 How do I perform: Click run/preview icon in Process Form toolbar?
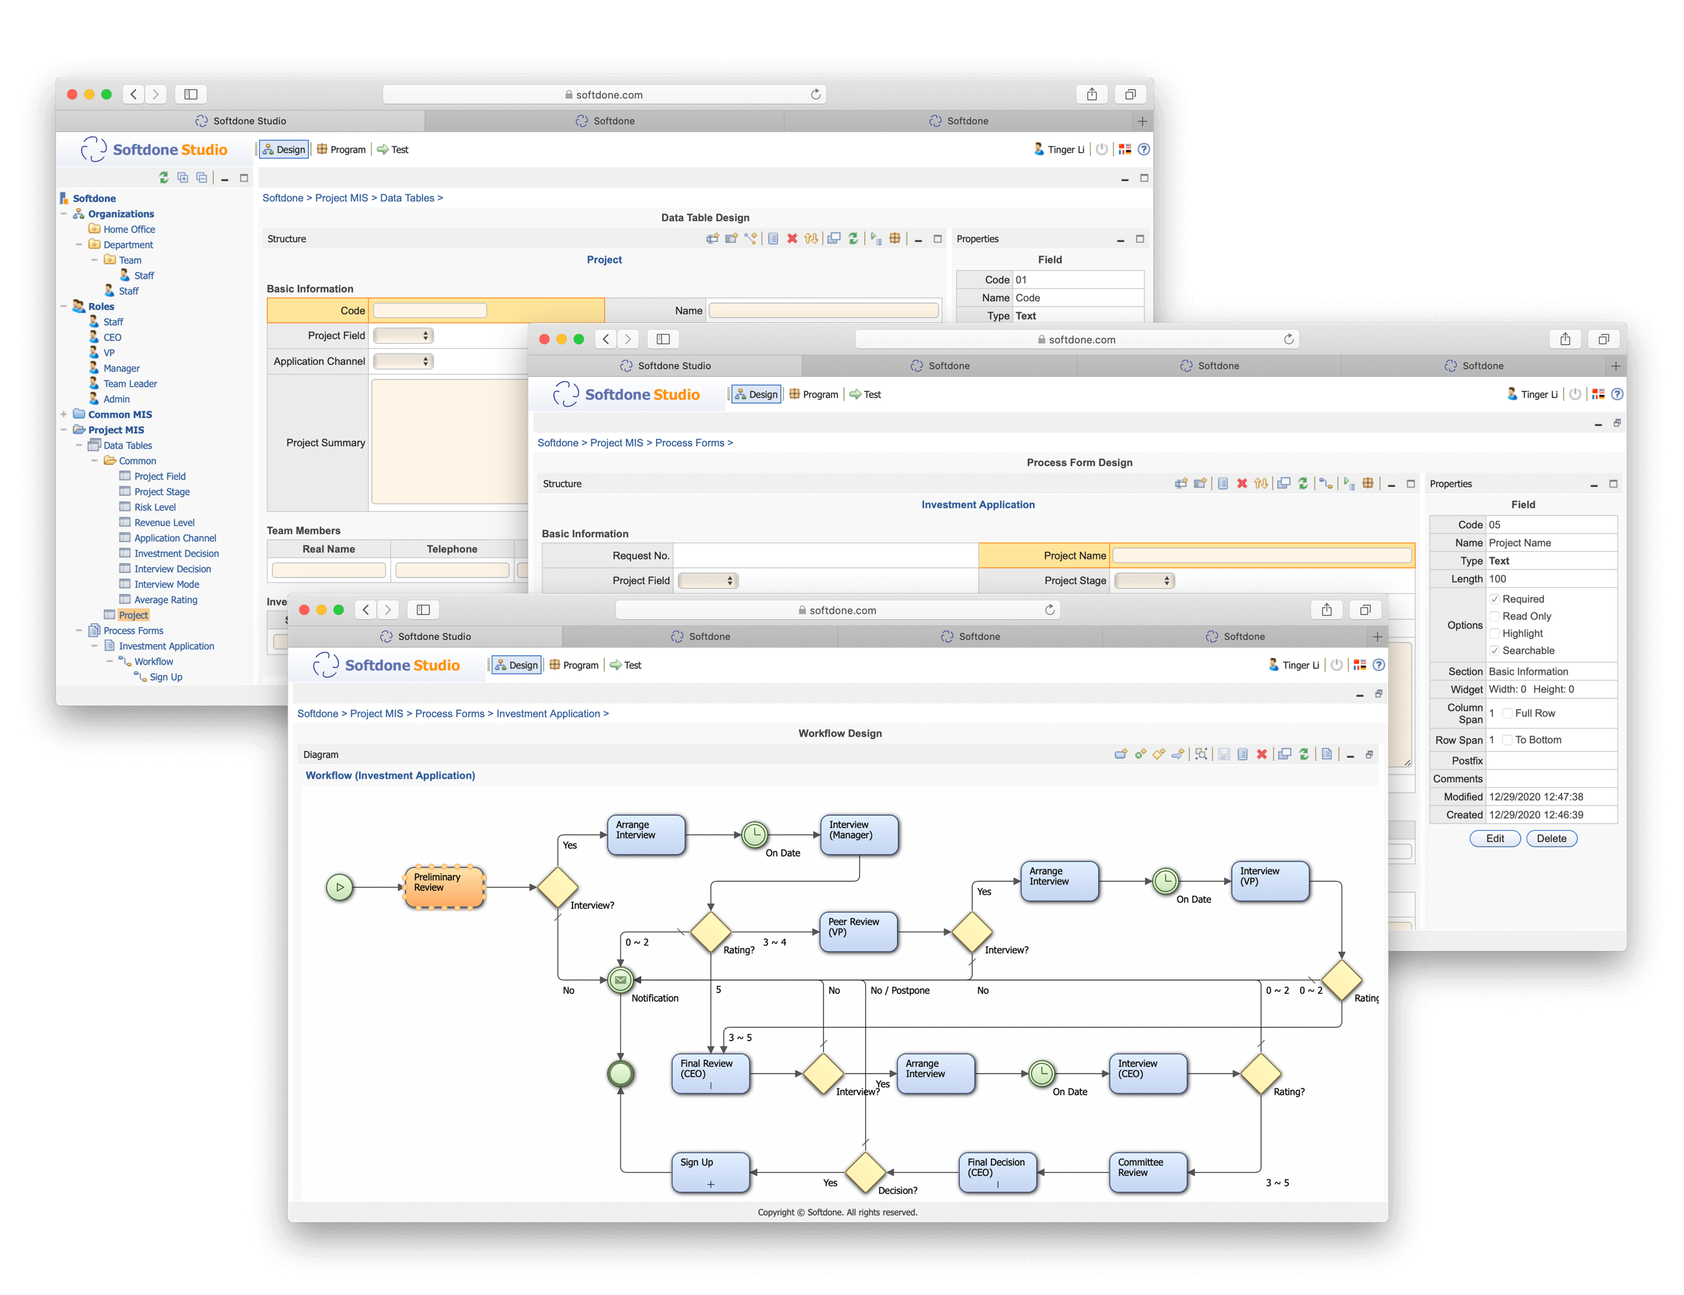tap(1349, 484)
